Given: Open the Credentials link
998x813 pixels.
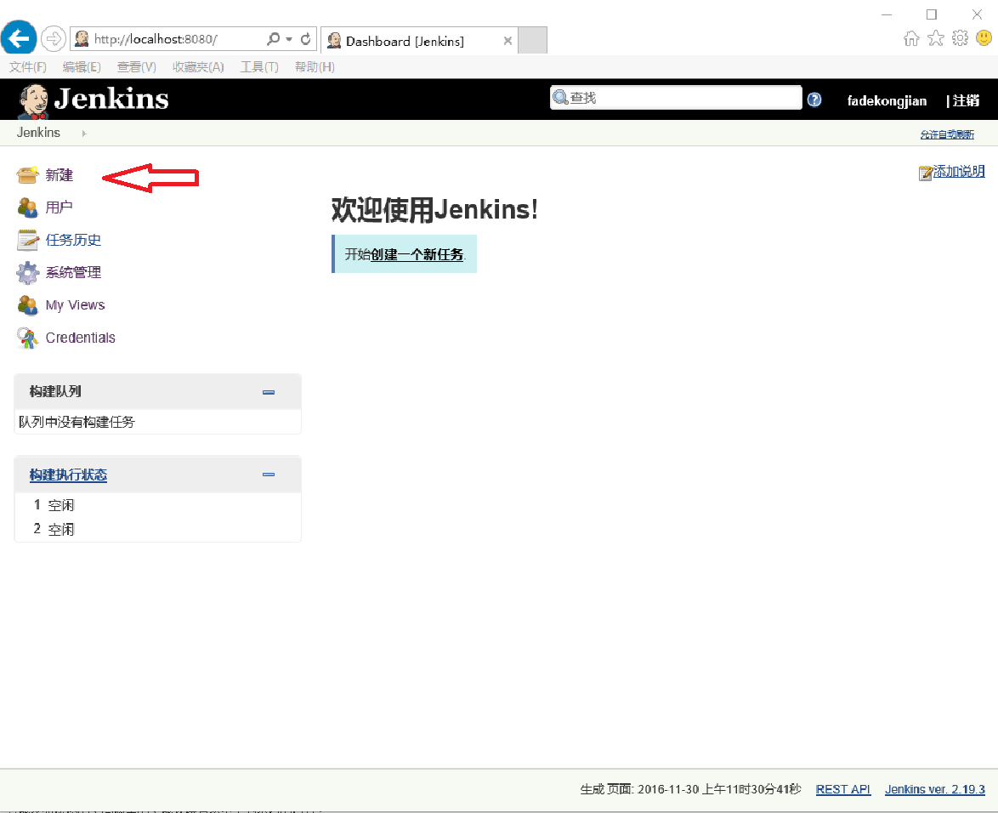Looking at the screenshot, I should tap(80, 338).
